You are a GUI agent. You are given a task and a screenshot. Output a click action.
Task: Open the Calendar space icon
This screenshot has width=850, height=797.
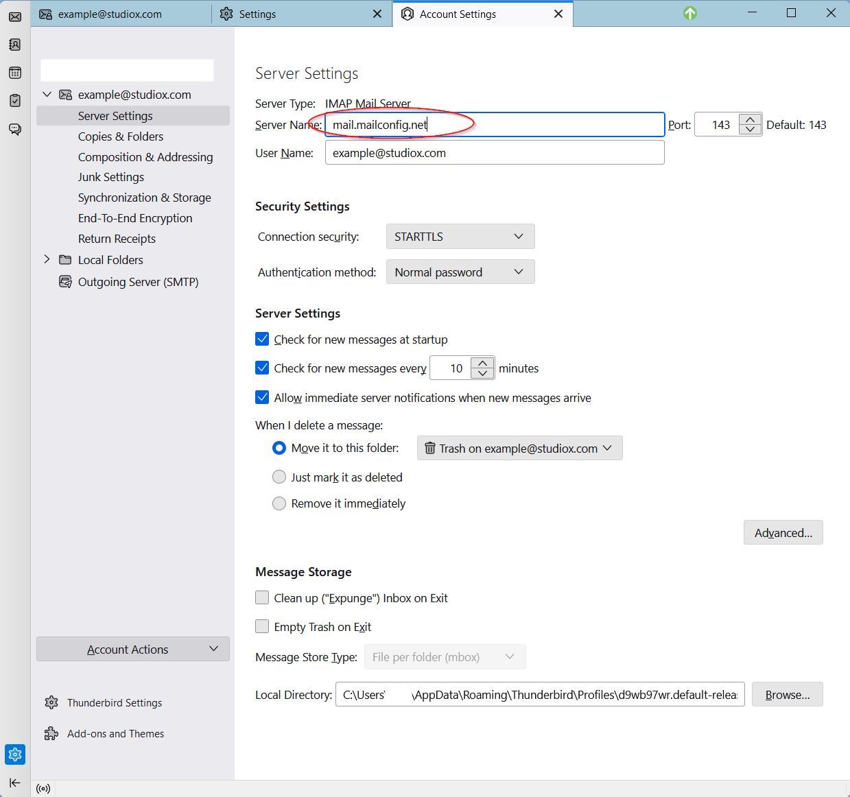point(15,73)
